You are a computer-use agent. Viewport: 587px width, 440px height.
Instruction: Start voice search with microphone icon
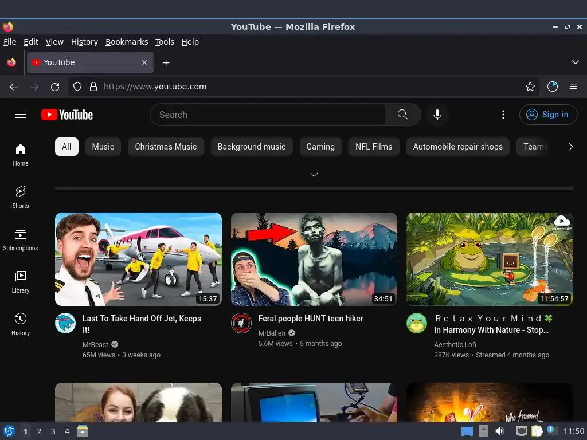(437, 115)
